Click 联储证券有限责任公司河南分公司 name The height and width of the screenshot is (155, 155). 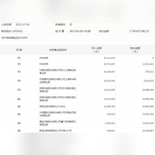[x=56, y=131]
